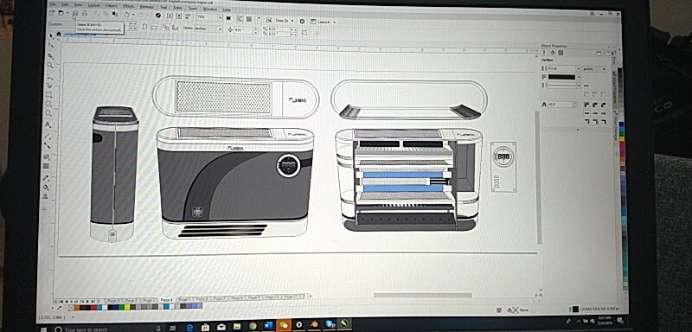Open the Bitmaps menu
The width and height of the screenshot is (692, 332).
point(146,7)
